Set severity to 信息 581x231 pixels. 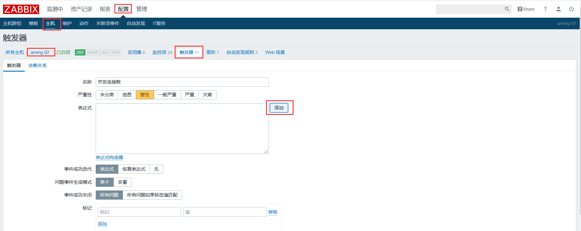(127, 95)
